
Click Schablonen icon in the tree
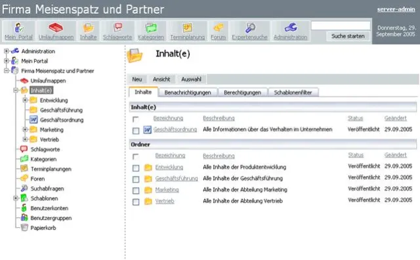point(24,198)
